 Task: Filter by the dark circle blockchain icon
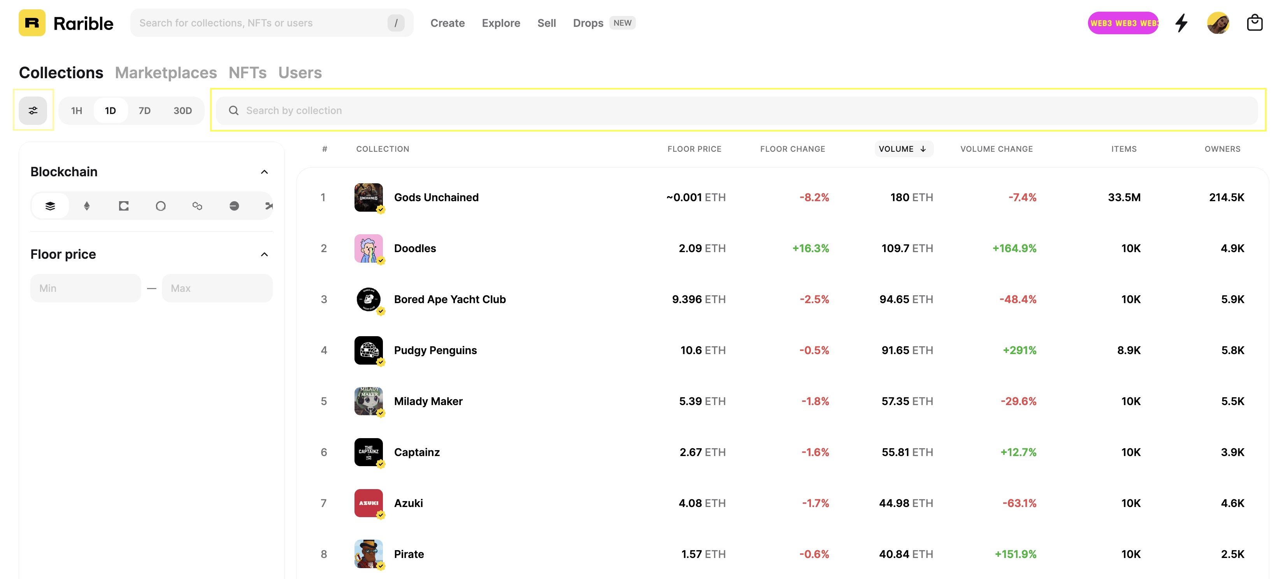click(x=234, y=206)
